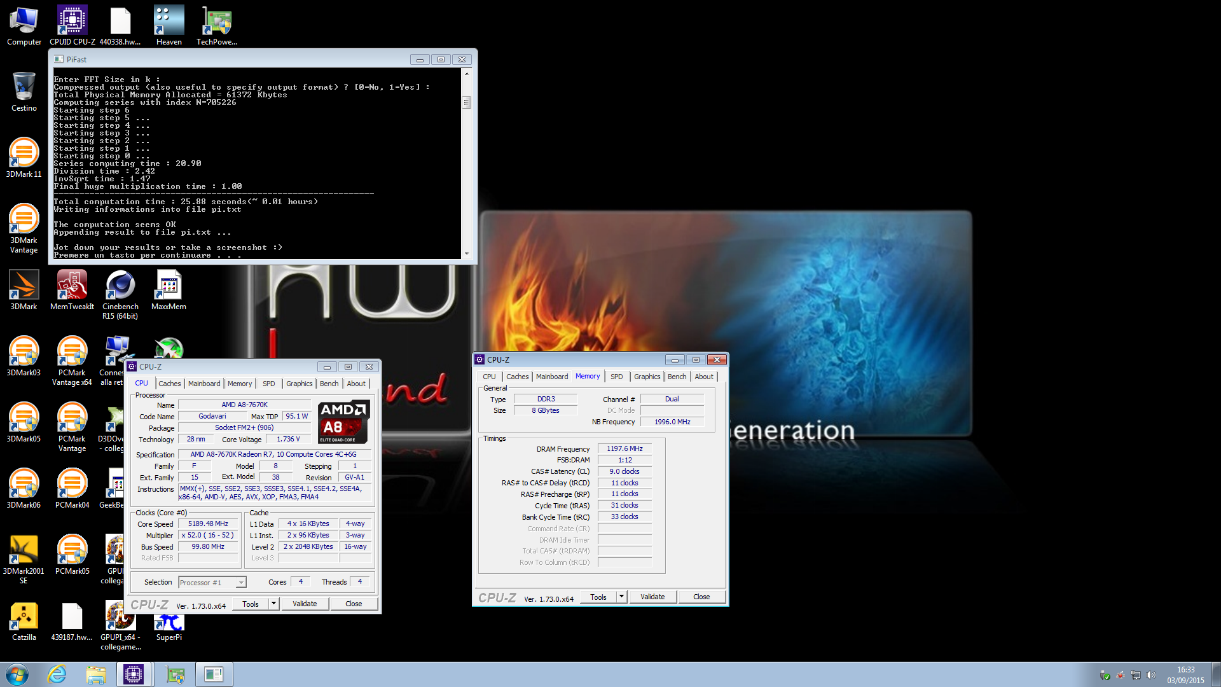Open Tools dropdown arrow in right CPU-Z
Screen dimensions: 1221x687
(621, 597)
